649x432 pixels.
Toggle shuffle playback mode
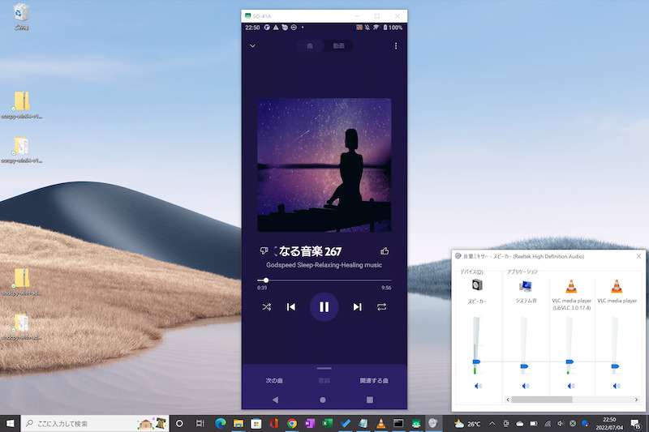pyautogui.click(x=267, y=307)
